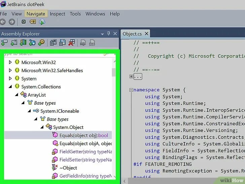Image resolution: width=245 pixels, height=184 pixels.
Task: Collapse the namespace System code block
Action: (x=131, y=90)
